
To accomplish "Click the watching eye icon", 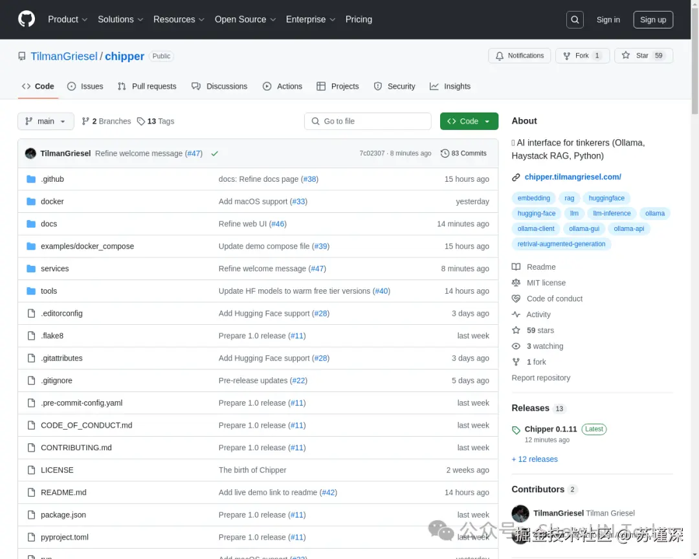I will (x=516, y=346).
